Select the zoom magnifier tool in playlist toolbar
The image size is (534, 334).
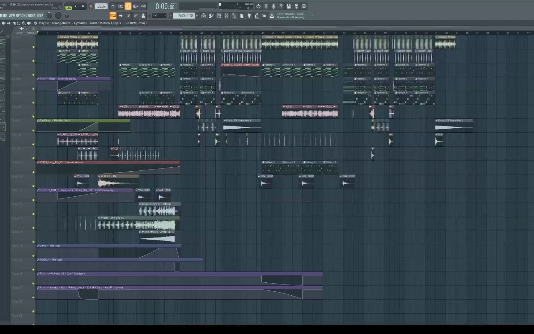point(24,23)
